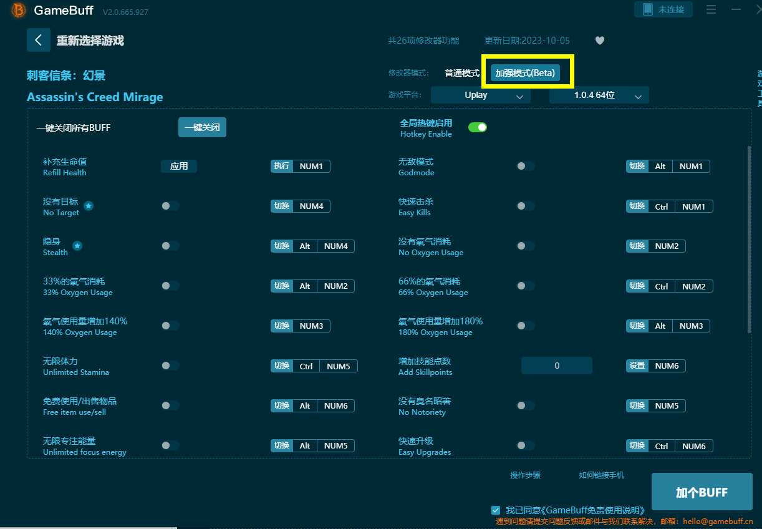Enable the No Target cheat
Screen dimensions: 762x529
click(x=170, y=206)
